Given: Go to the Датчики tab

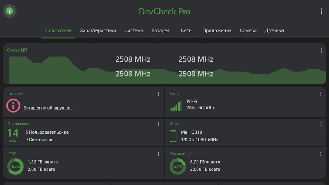Looking at the screenshot, I should click(274, 30).
